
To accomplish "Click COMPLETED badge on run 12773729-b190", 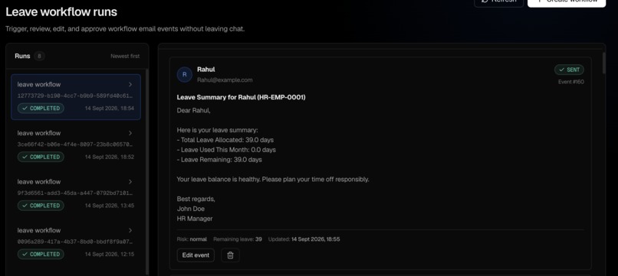I will click(x=41, y=108).
